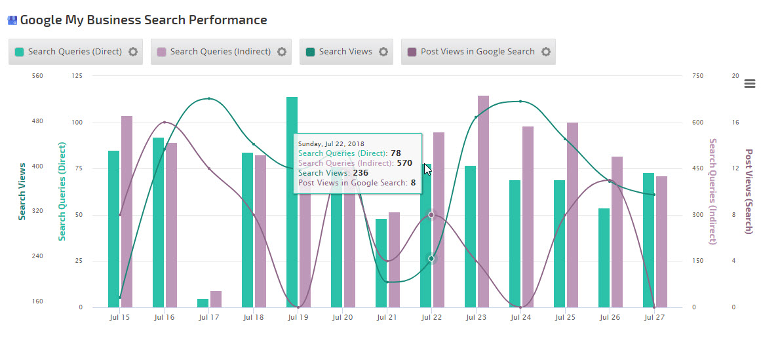Click the teal Search Queries (Direct) swatch
Screen dimensions: 761x346
click(x=20, y=52)
